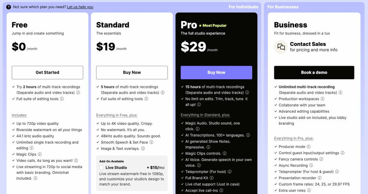Switch to the For Individuals tab
Screen dimensions: 368x194
243,7
